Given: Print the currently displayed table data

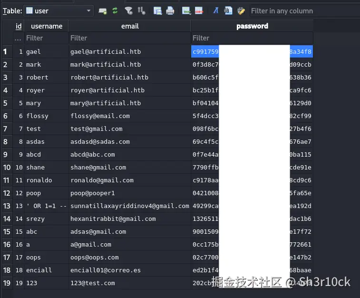Looking at the screenshot, I should point(170,10).
